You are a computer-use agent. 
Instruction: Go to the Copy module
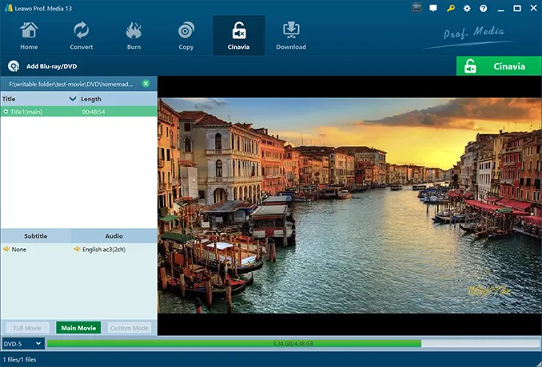(x=186, y=36)
